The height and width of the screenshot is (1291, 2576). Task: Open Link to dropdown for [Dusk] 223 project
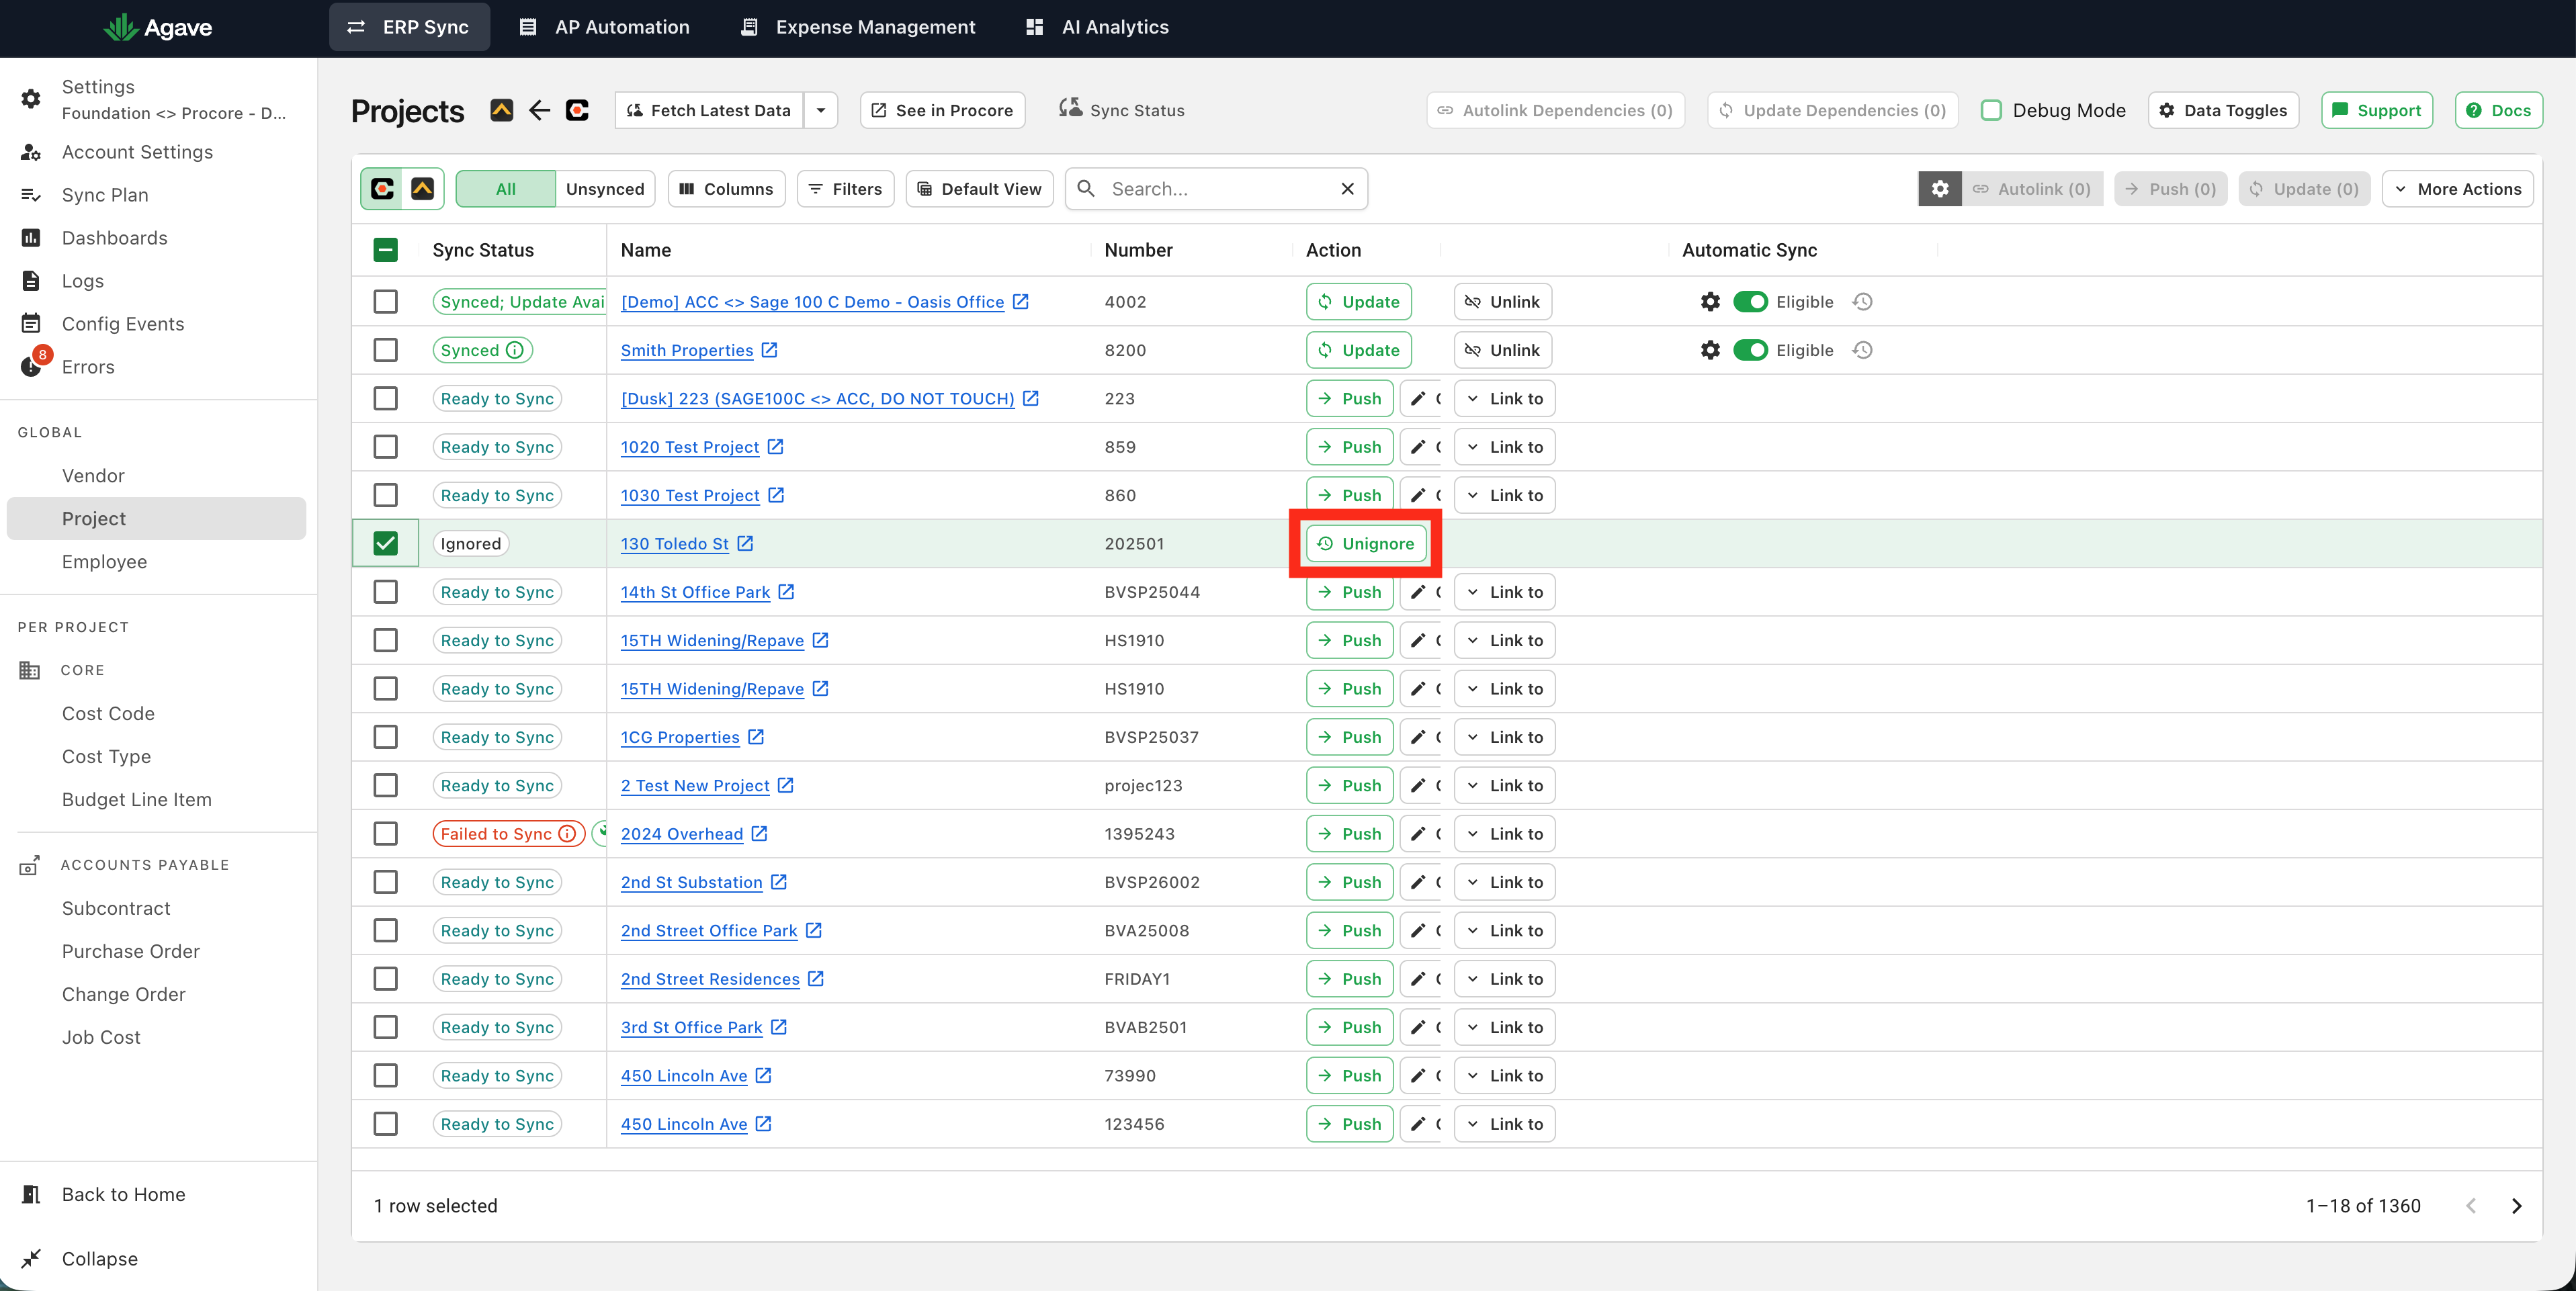pos(1504,399)
